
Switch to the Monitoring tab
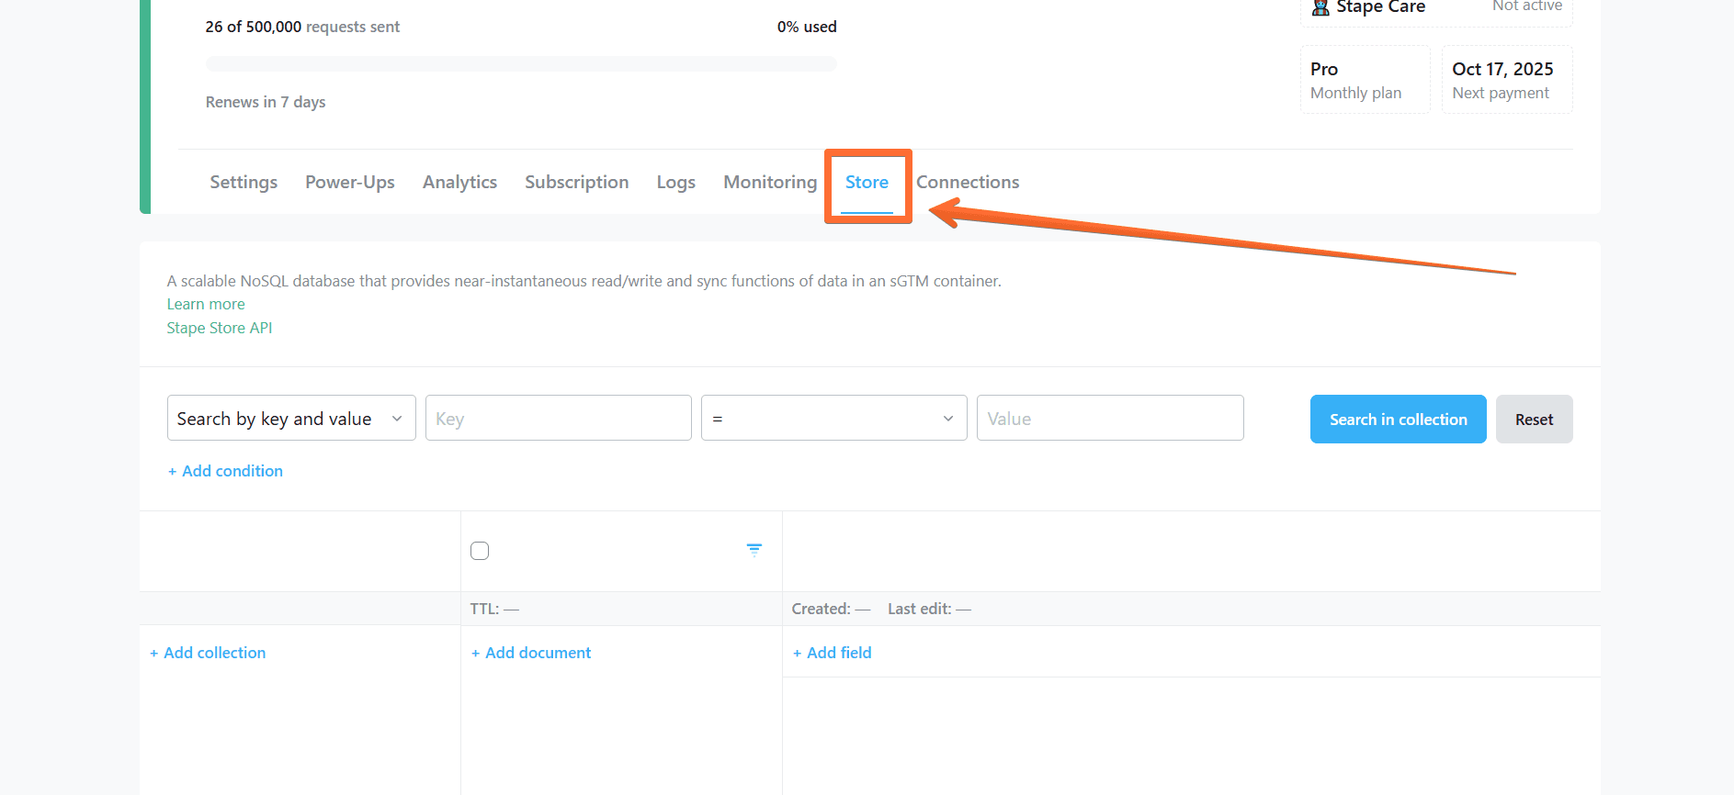click(770, 183)
